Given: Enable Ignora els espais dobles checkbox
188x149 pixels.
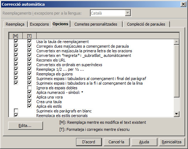Looking at the screenshot, I should [29, 88].
